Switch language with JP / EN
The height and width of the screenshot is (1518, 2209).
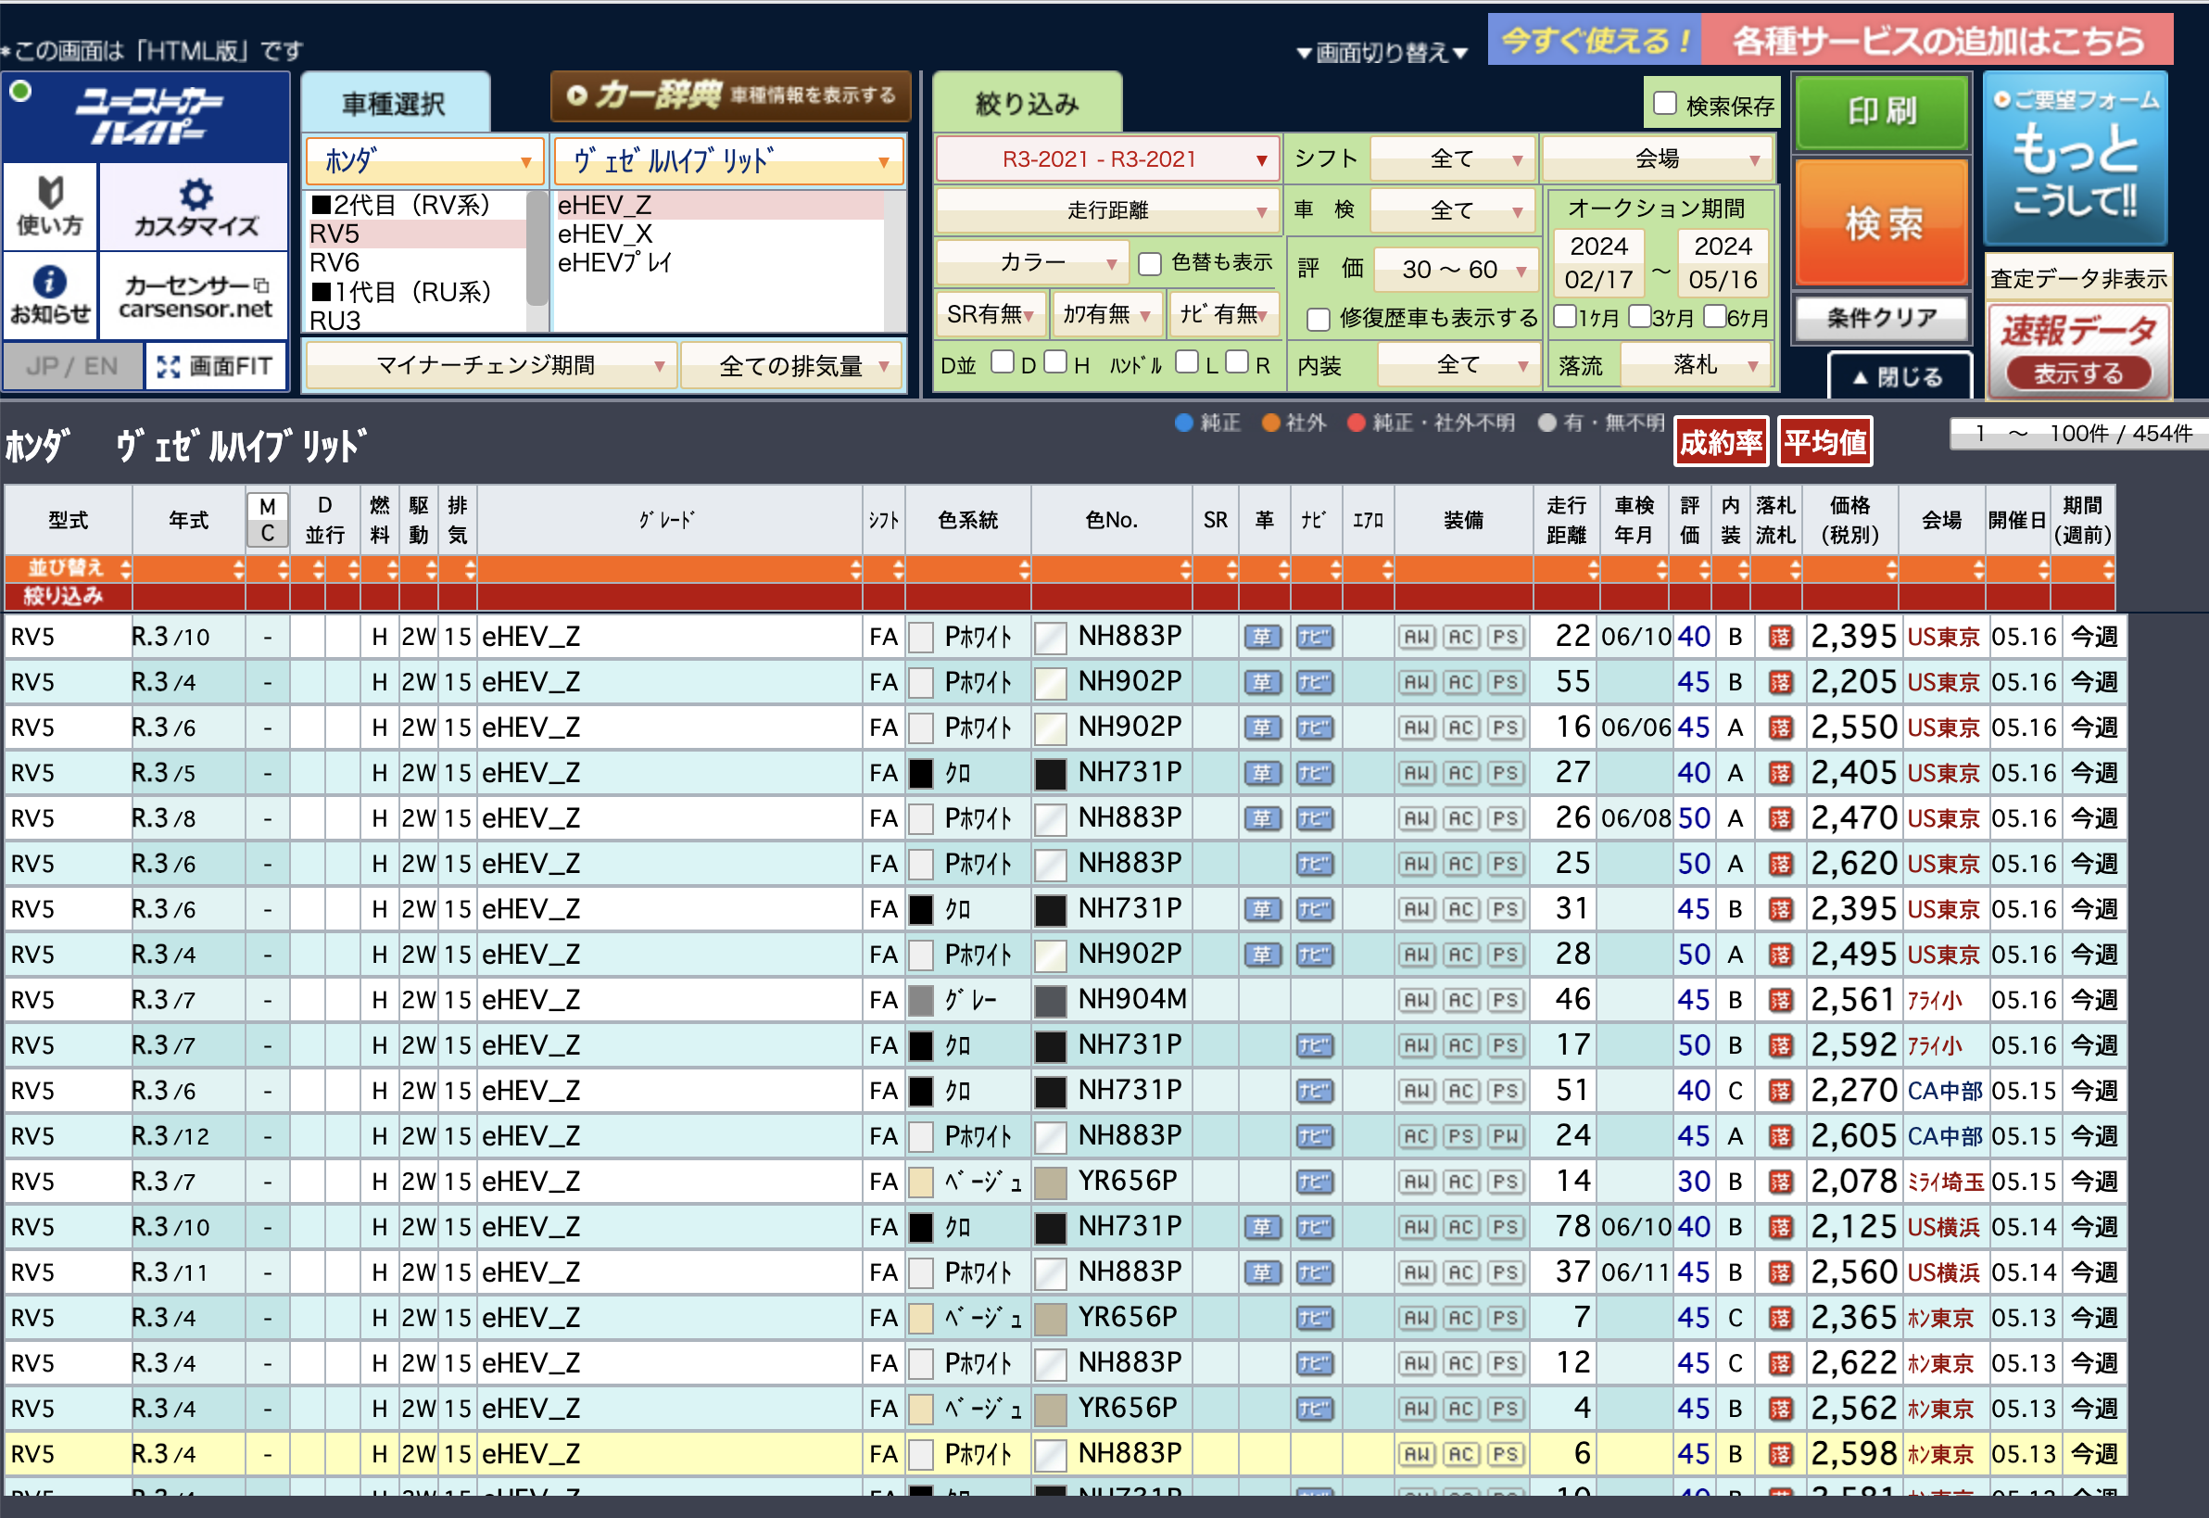tap(72, 366)
